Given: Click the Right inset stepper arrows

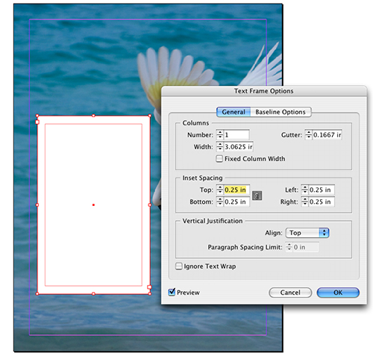Looking at the screenshot, I should [x=304, y=202].
